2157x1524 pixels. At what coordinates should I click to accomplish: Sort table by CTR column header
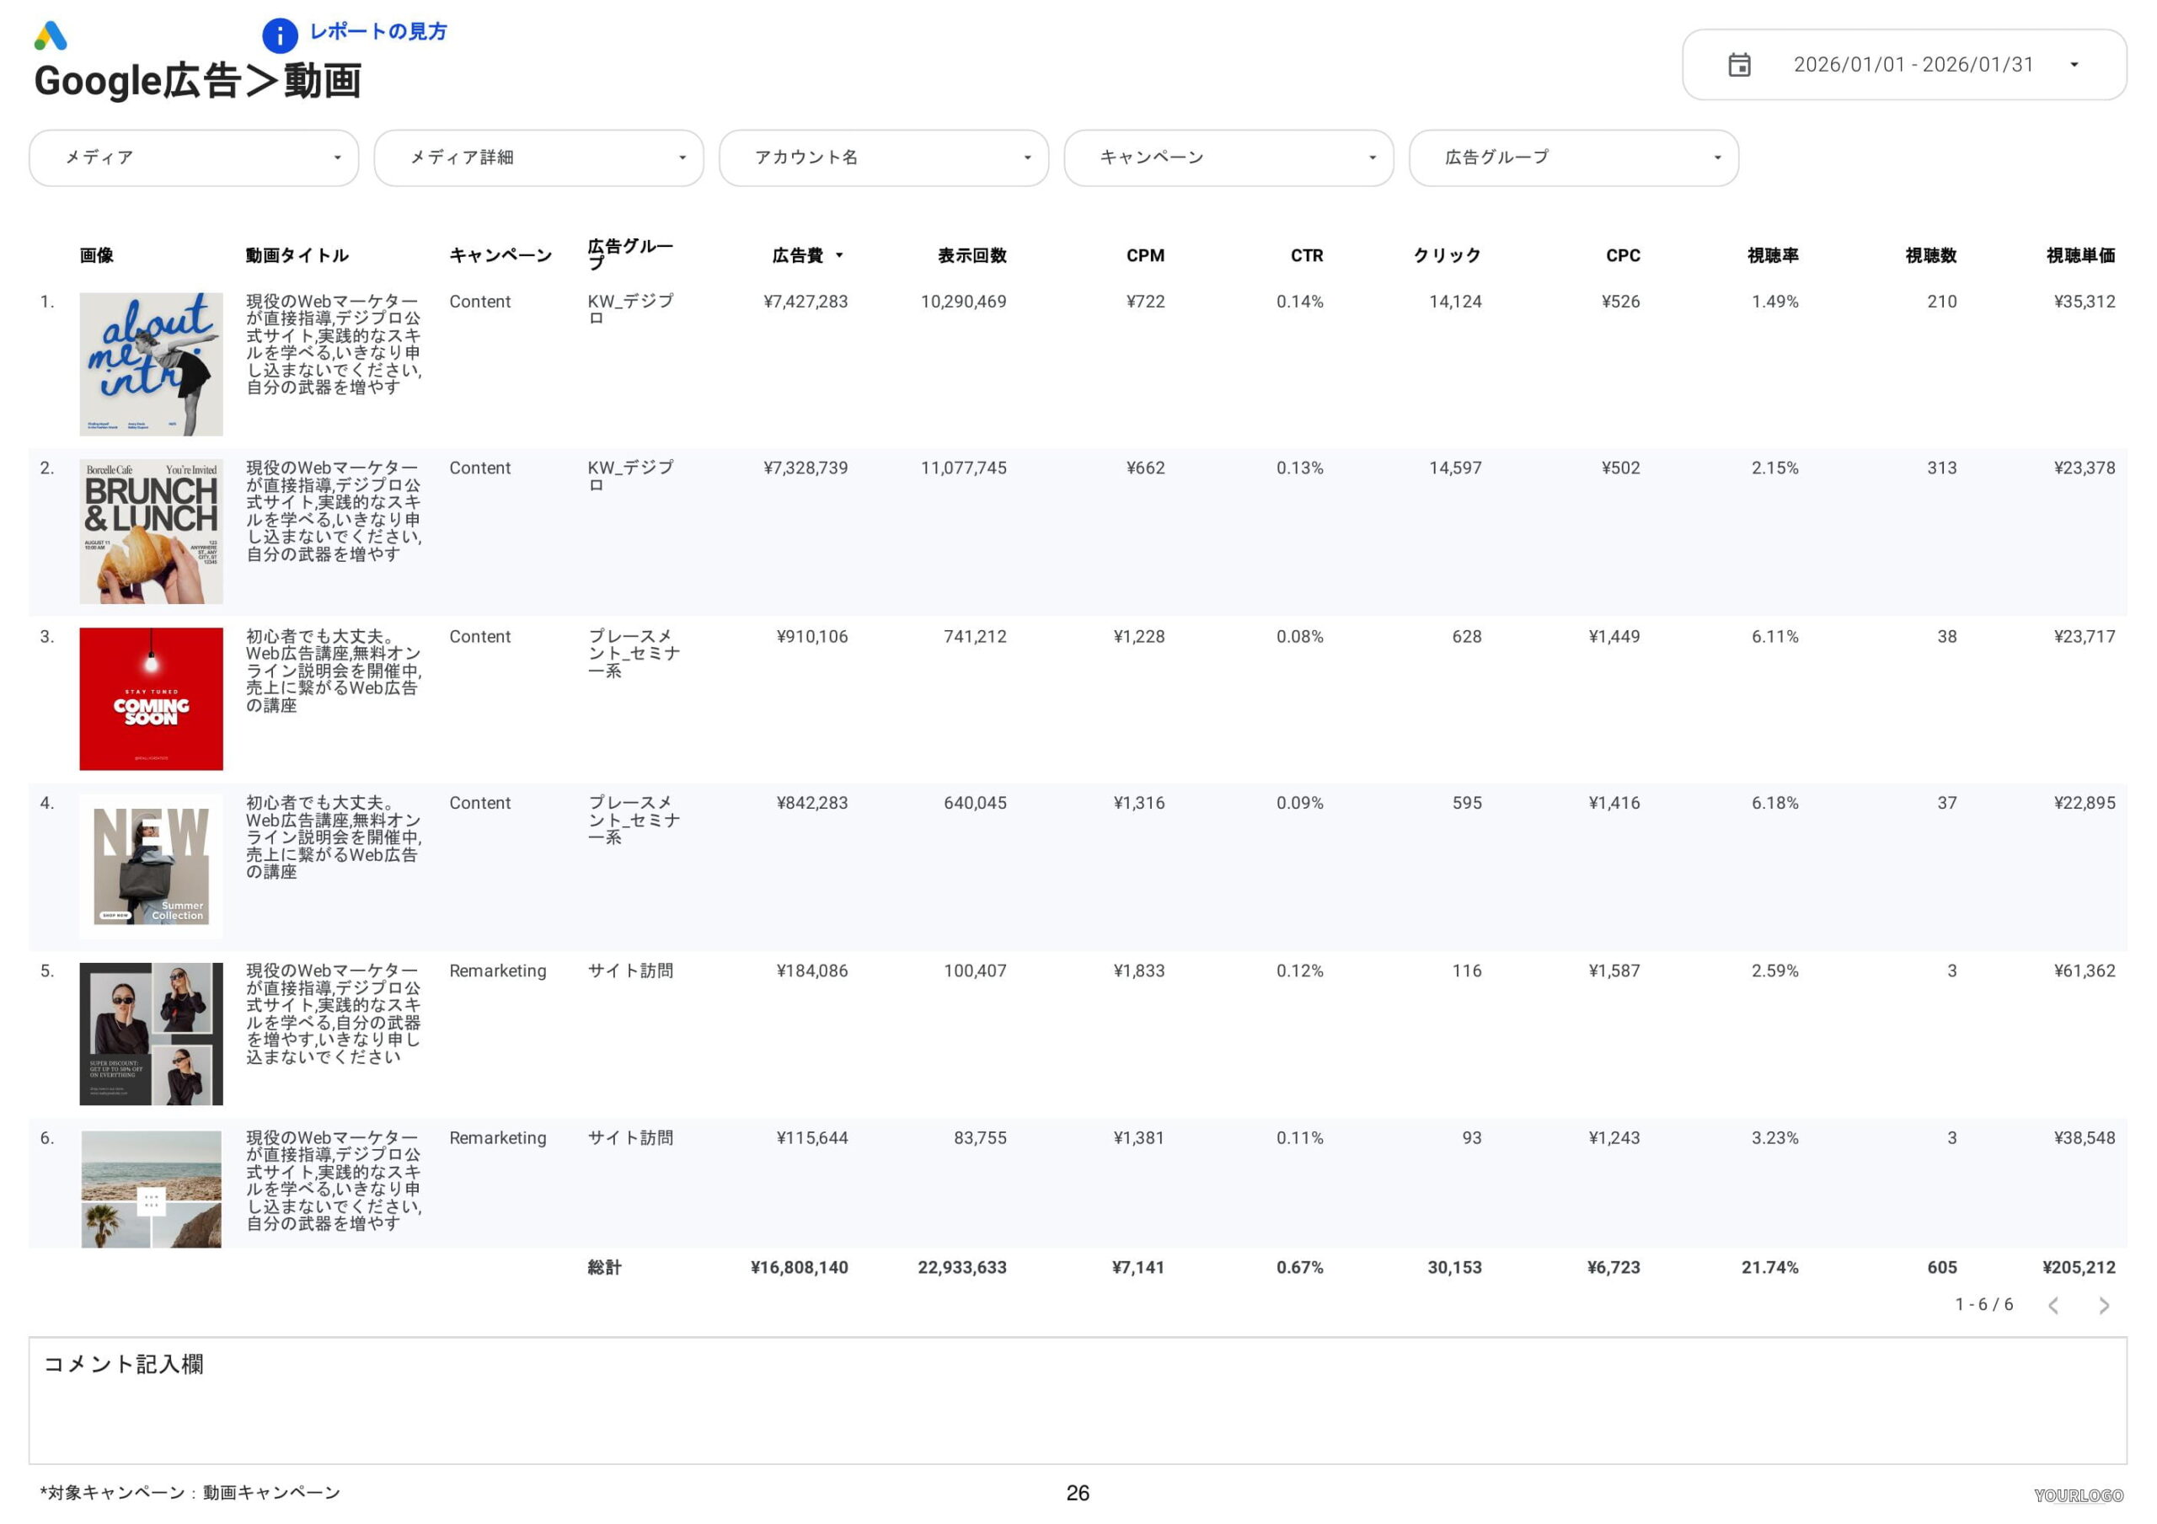coord(1306,255)
